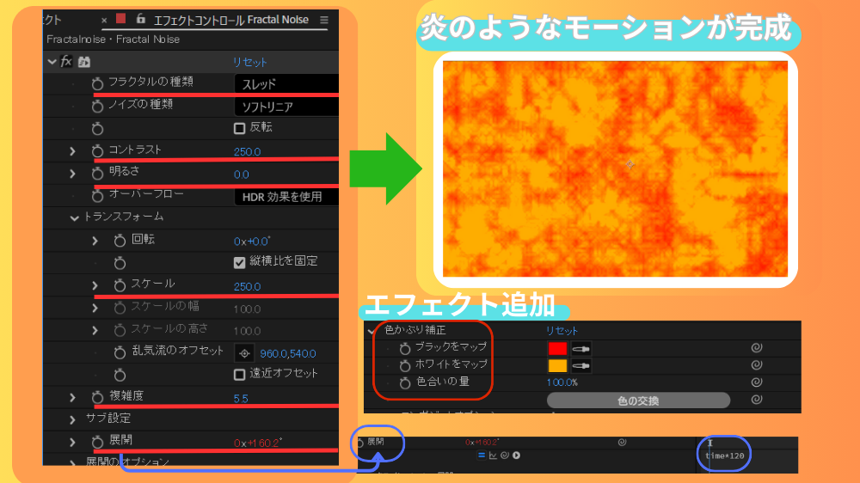
Task: Expand the サブ設定 section
Action: pos(73,419)
